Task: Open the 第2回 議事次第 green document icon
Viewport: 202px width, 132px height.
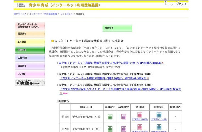Action: click(110, 129)
